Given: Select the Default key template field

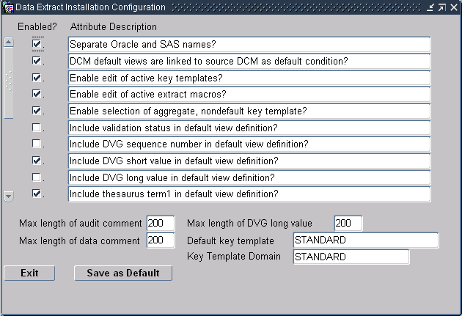Looking at the screenshot, I should [366, 240].
